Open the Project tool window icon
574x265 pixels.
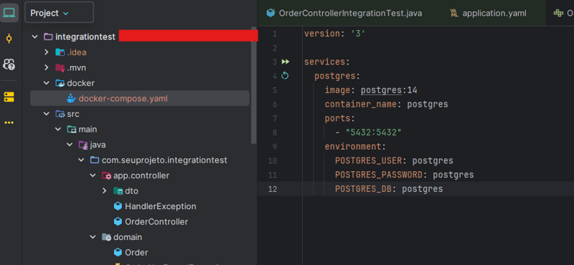9,13
